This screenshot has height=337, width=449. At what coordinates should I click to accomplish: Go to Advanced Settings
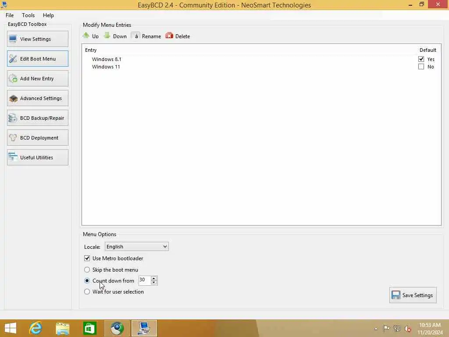click(x=38, y=98)
